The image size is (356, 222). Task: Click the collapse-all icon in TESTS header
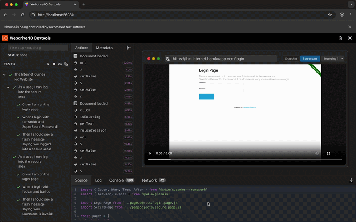(66, 64)
